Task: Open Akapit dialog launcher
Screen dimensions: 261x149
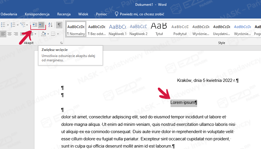Action: [x=61, y=43]
